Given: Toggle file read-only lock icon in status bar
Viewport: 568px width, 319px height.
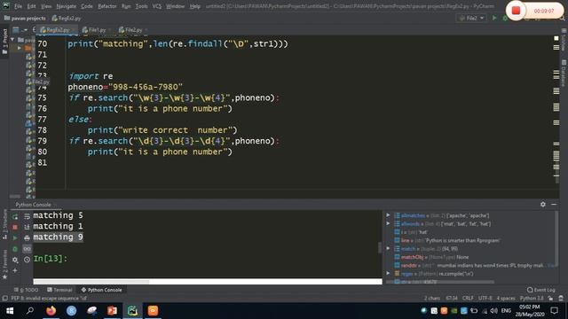Looking at the screenshot, I should pos(550,299).
